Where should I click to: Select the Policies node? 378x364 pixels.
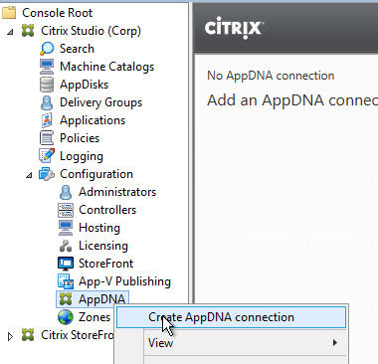(80, 138)
